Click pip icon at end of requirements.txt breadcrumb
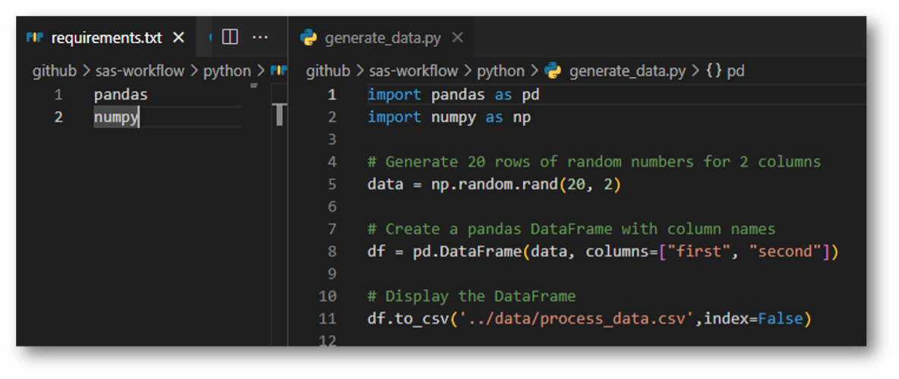The height and width of the screenshot is (379, 899). [279, 71]
